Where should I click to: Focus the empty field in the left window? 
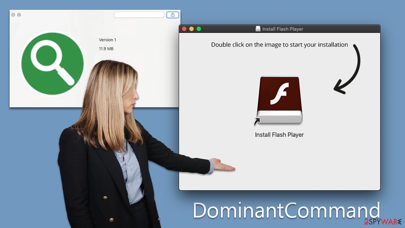(139, 15)
